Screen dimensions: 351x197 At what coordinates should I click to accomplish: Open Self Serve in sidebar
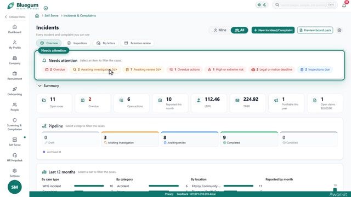click(15, 142)
